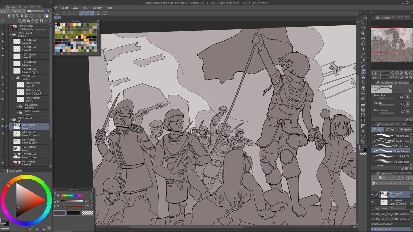This screenshot has height=232, width=413.
Task: Adjust Brush density stepper arrows
Action: click(x=404, y=112)
